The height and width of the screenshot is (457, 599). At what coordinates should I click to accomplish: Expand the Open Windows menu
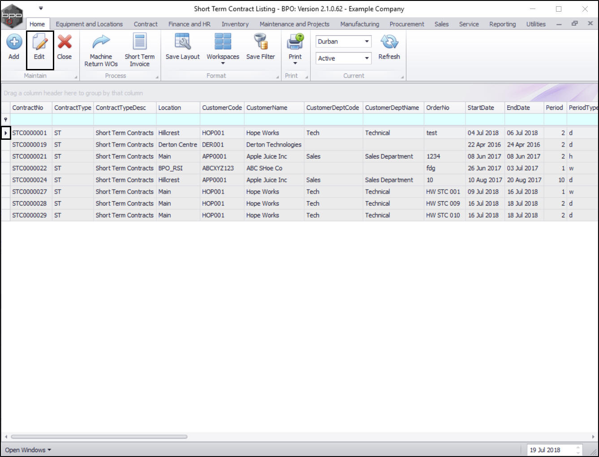pos(28,450)
